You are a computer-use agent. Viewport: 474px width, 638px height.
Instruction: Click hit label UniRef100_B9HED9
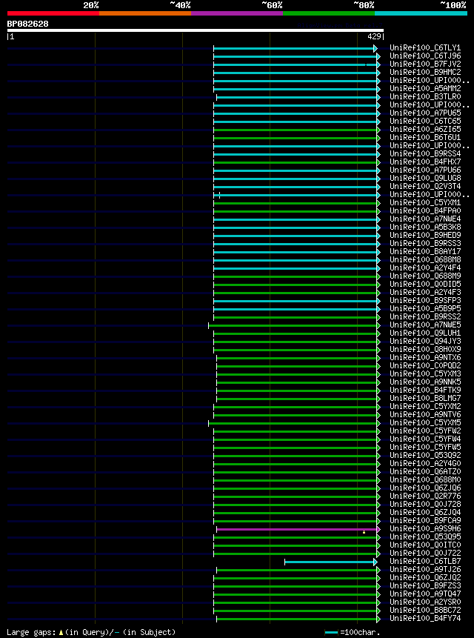425,235
